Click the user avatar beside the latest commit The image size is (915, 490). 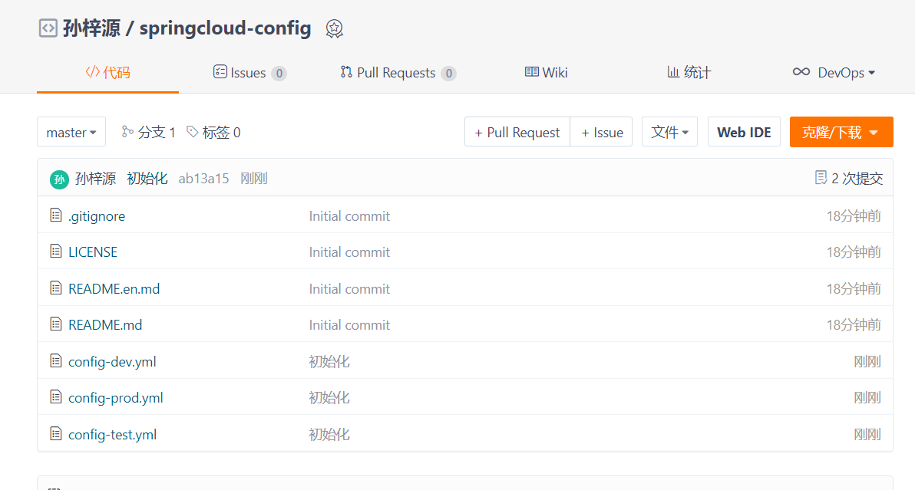pos(59,179)
